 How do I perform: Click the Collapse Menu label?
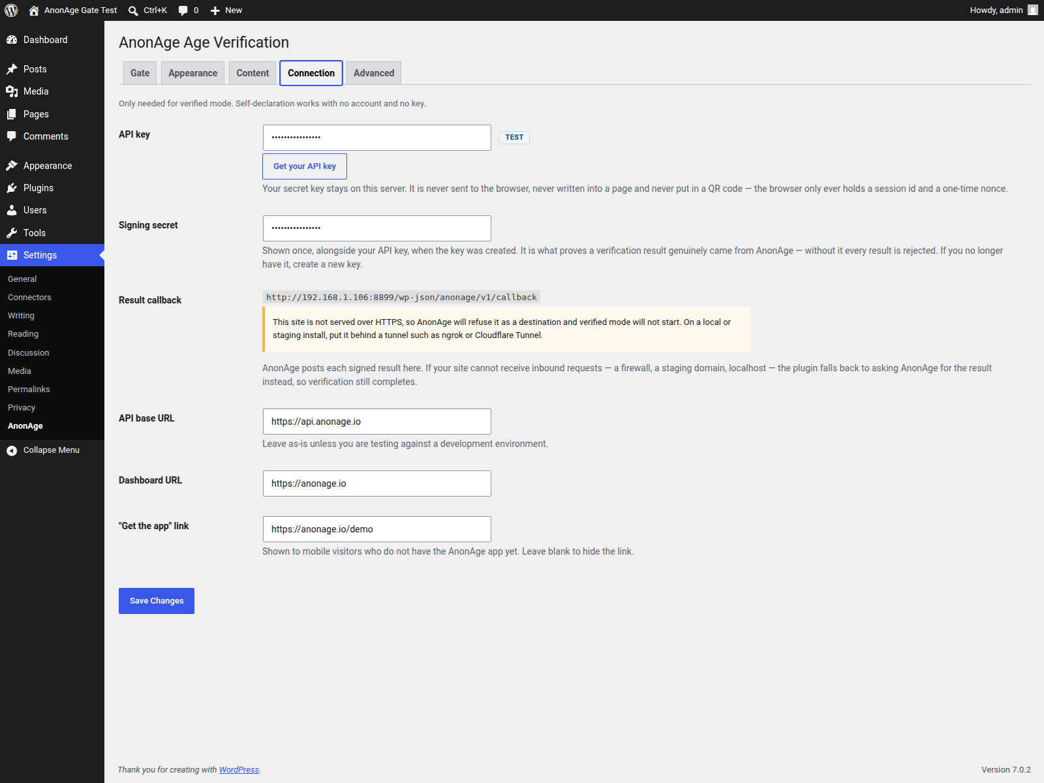coord(52,450)
